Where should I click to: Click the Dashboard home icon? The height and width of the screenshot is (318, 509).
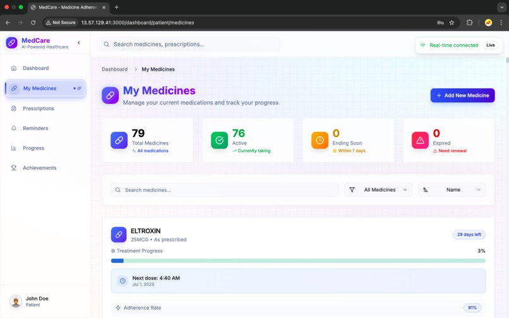coord(14,68)
